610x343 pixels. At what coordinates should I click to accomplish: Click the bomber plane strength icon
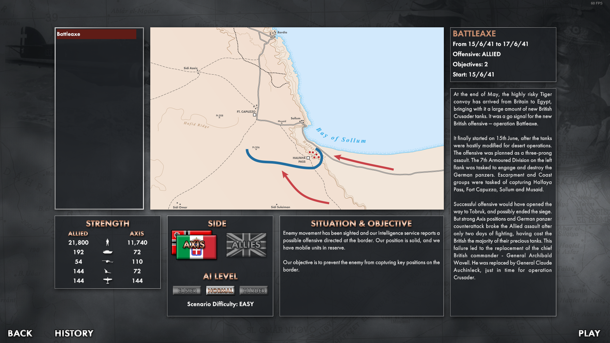(107, 281)
